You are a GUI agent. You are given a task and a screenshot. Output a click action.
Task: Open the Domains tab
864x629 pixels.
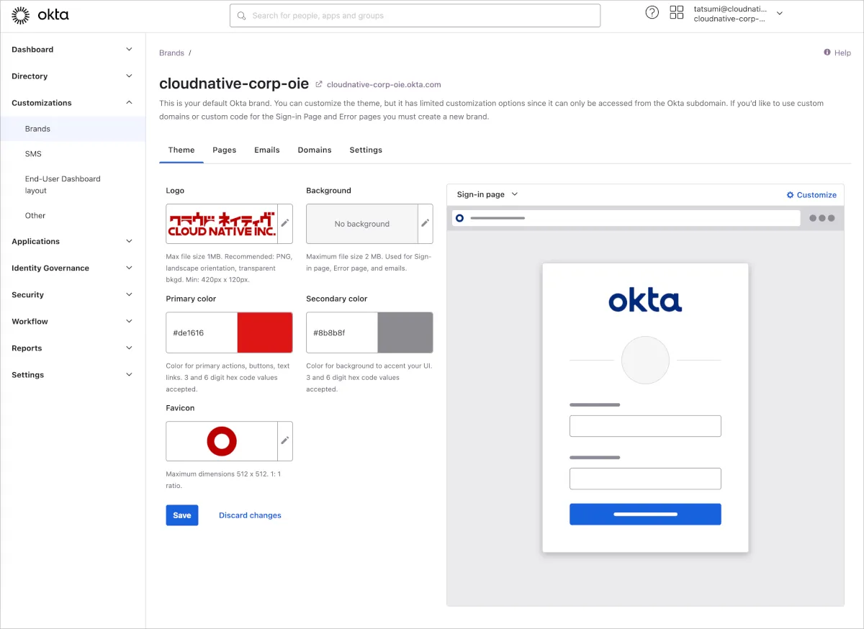315,150
